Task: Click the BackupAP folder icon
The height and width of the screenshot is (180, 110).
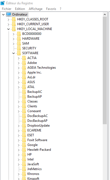Action: 24,97
